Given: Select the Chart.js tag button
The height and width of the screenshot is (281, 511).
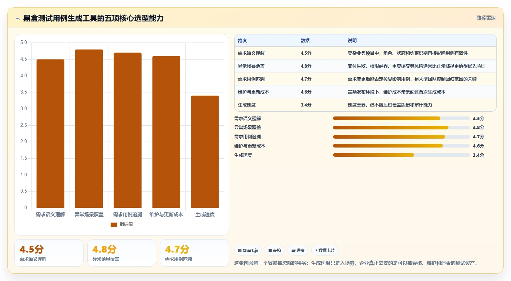Looking at the screenshot, I should (248, 250).
